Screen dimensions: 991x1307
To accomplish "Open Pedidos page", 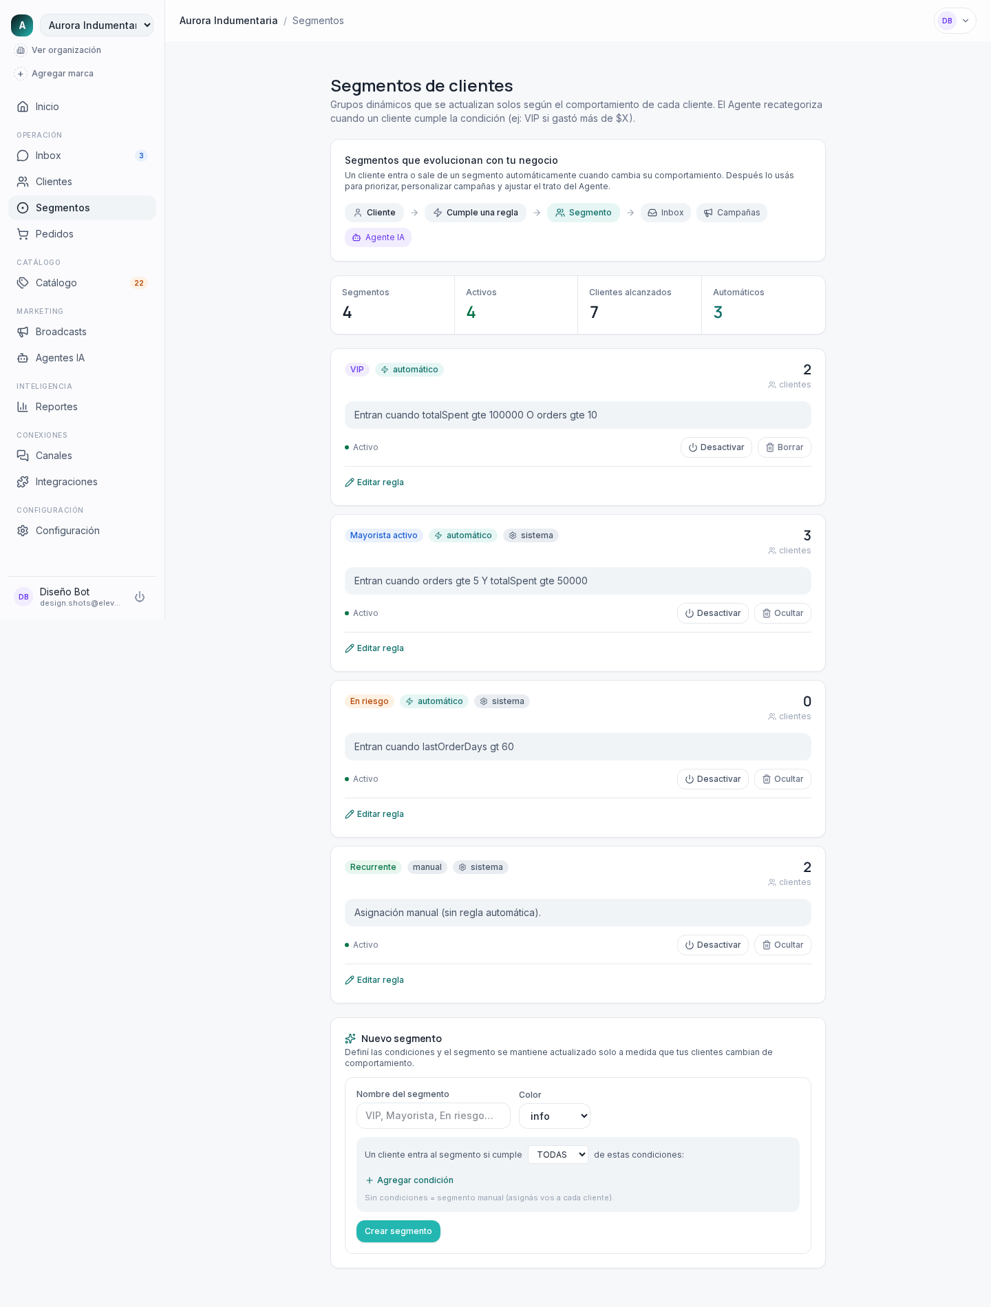I will 82,234.
